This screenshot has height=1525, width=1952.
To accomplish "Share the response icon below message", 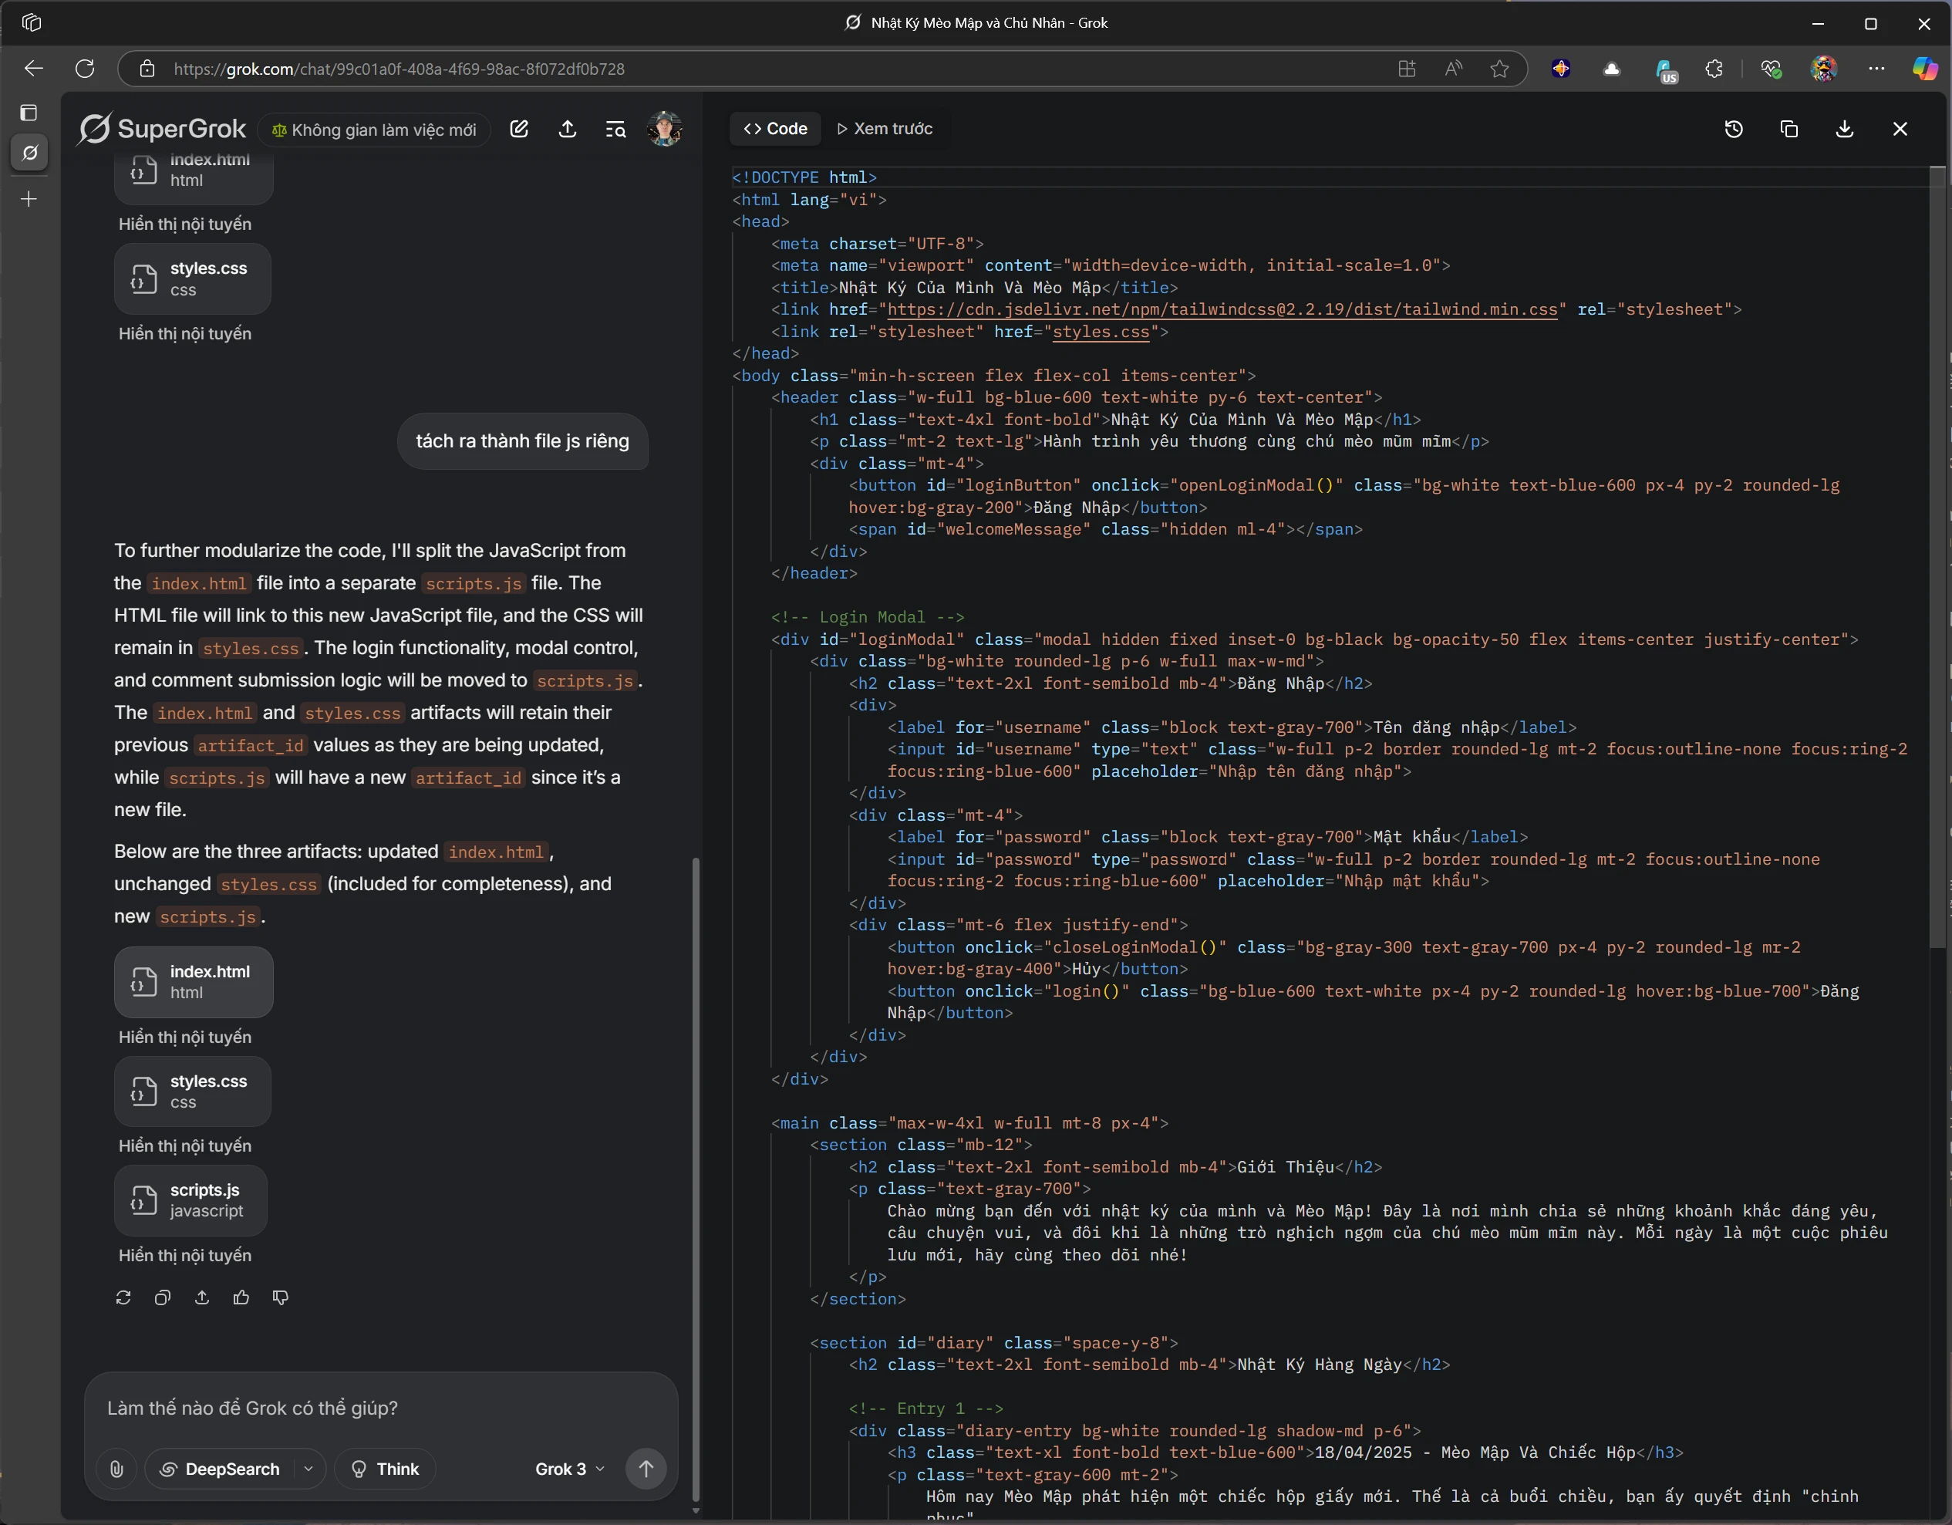I will tap(202, 1297).
